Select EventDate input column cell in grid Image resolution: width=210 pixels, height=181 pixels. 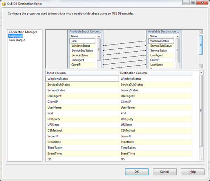pos(82,142)
